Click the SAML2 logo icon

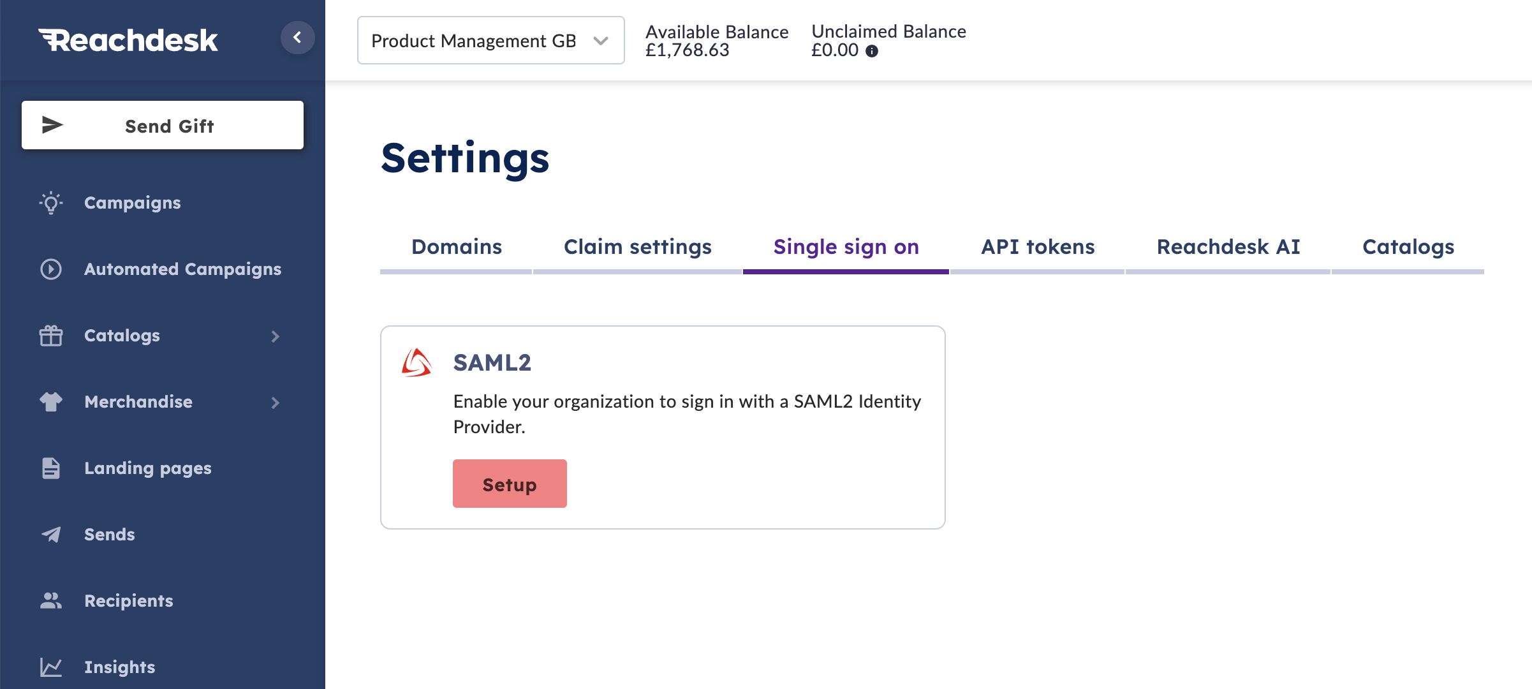click(x=416, y=363)
